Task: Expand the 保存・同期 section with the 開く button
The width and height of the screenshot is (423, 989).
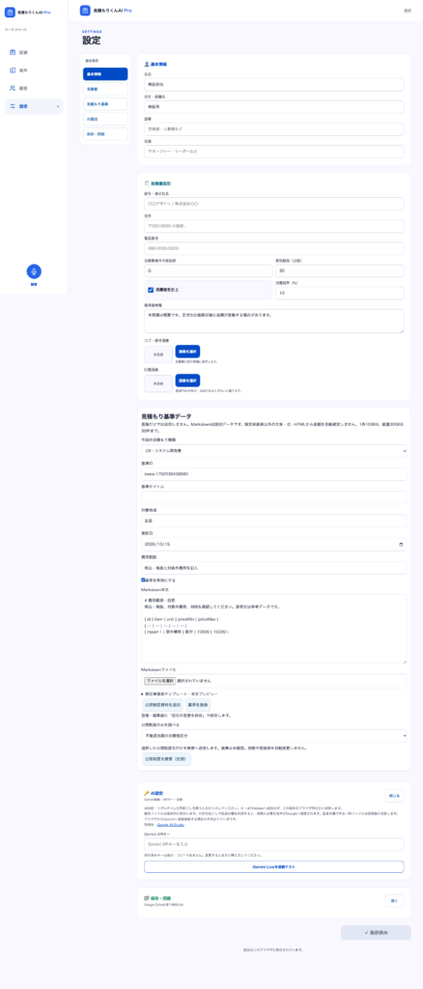Action: point(394,901)
